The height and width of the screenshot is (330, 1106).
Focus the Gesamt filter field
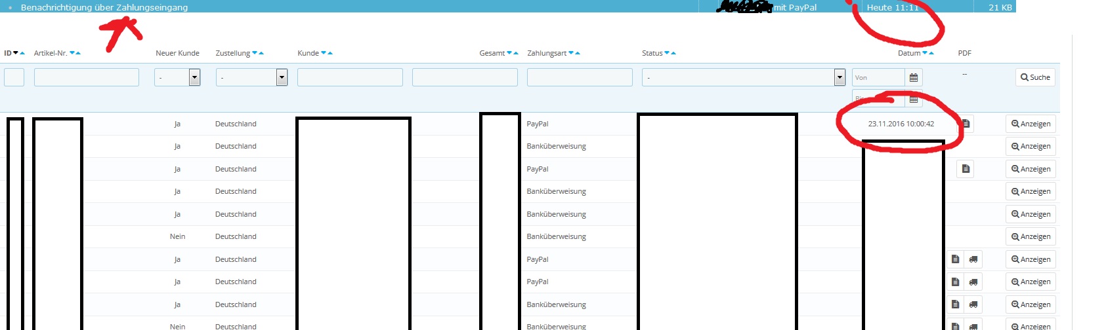(465, 77)
